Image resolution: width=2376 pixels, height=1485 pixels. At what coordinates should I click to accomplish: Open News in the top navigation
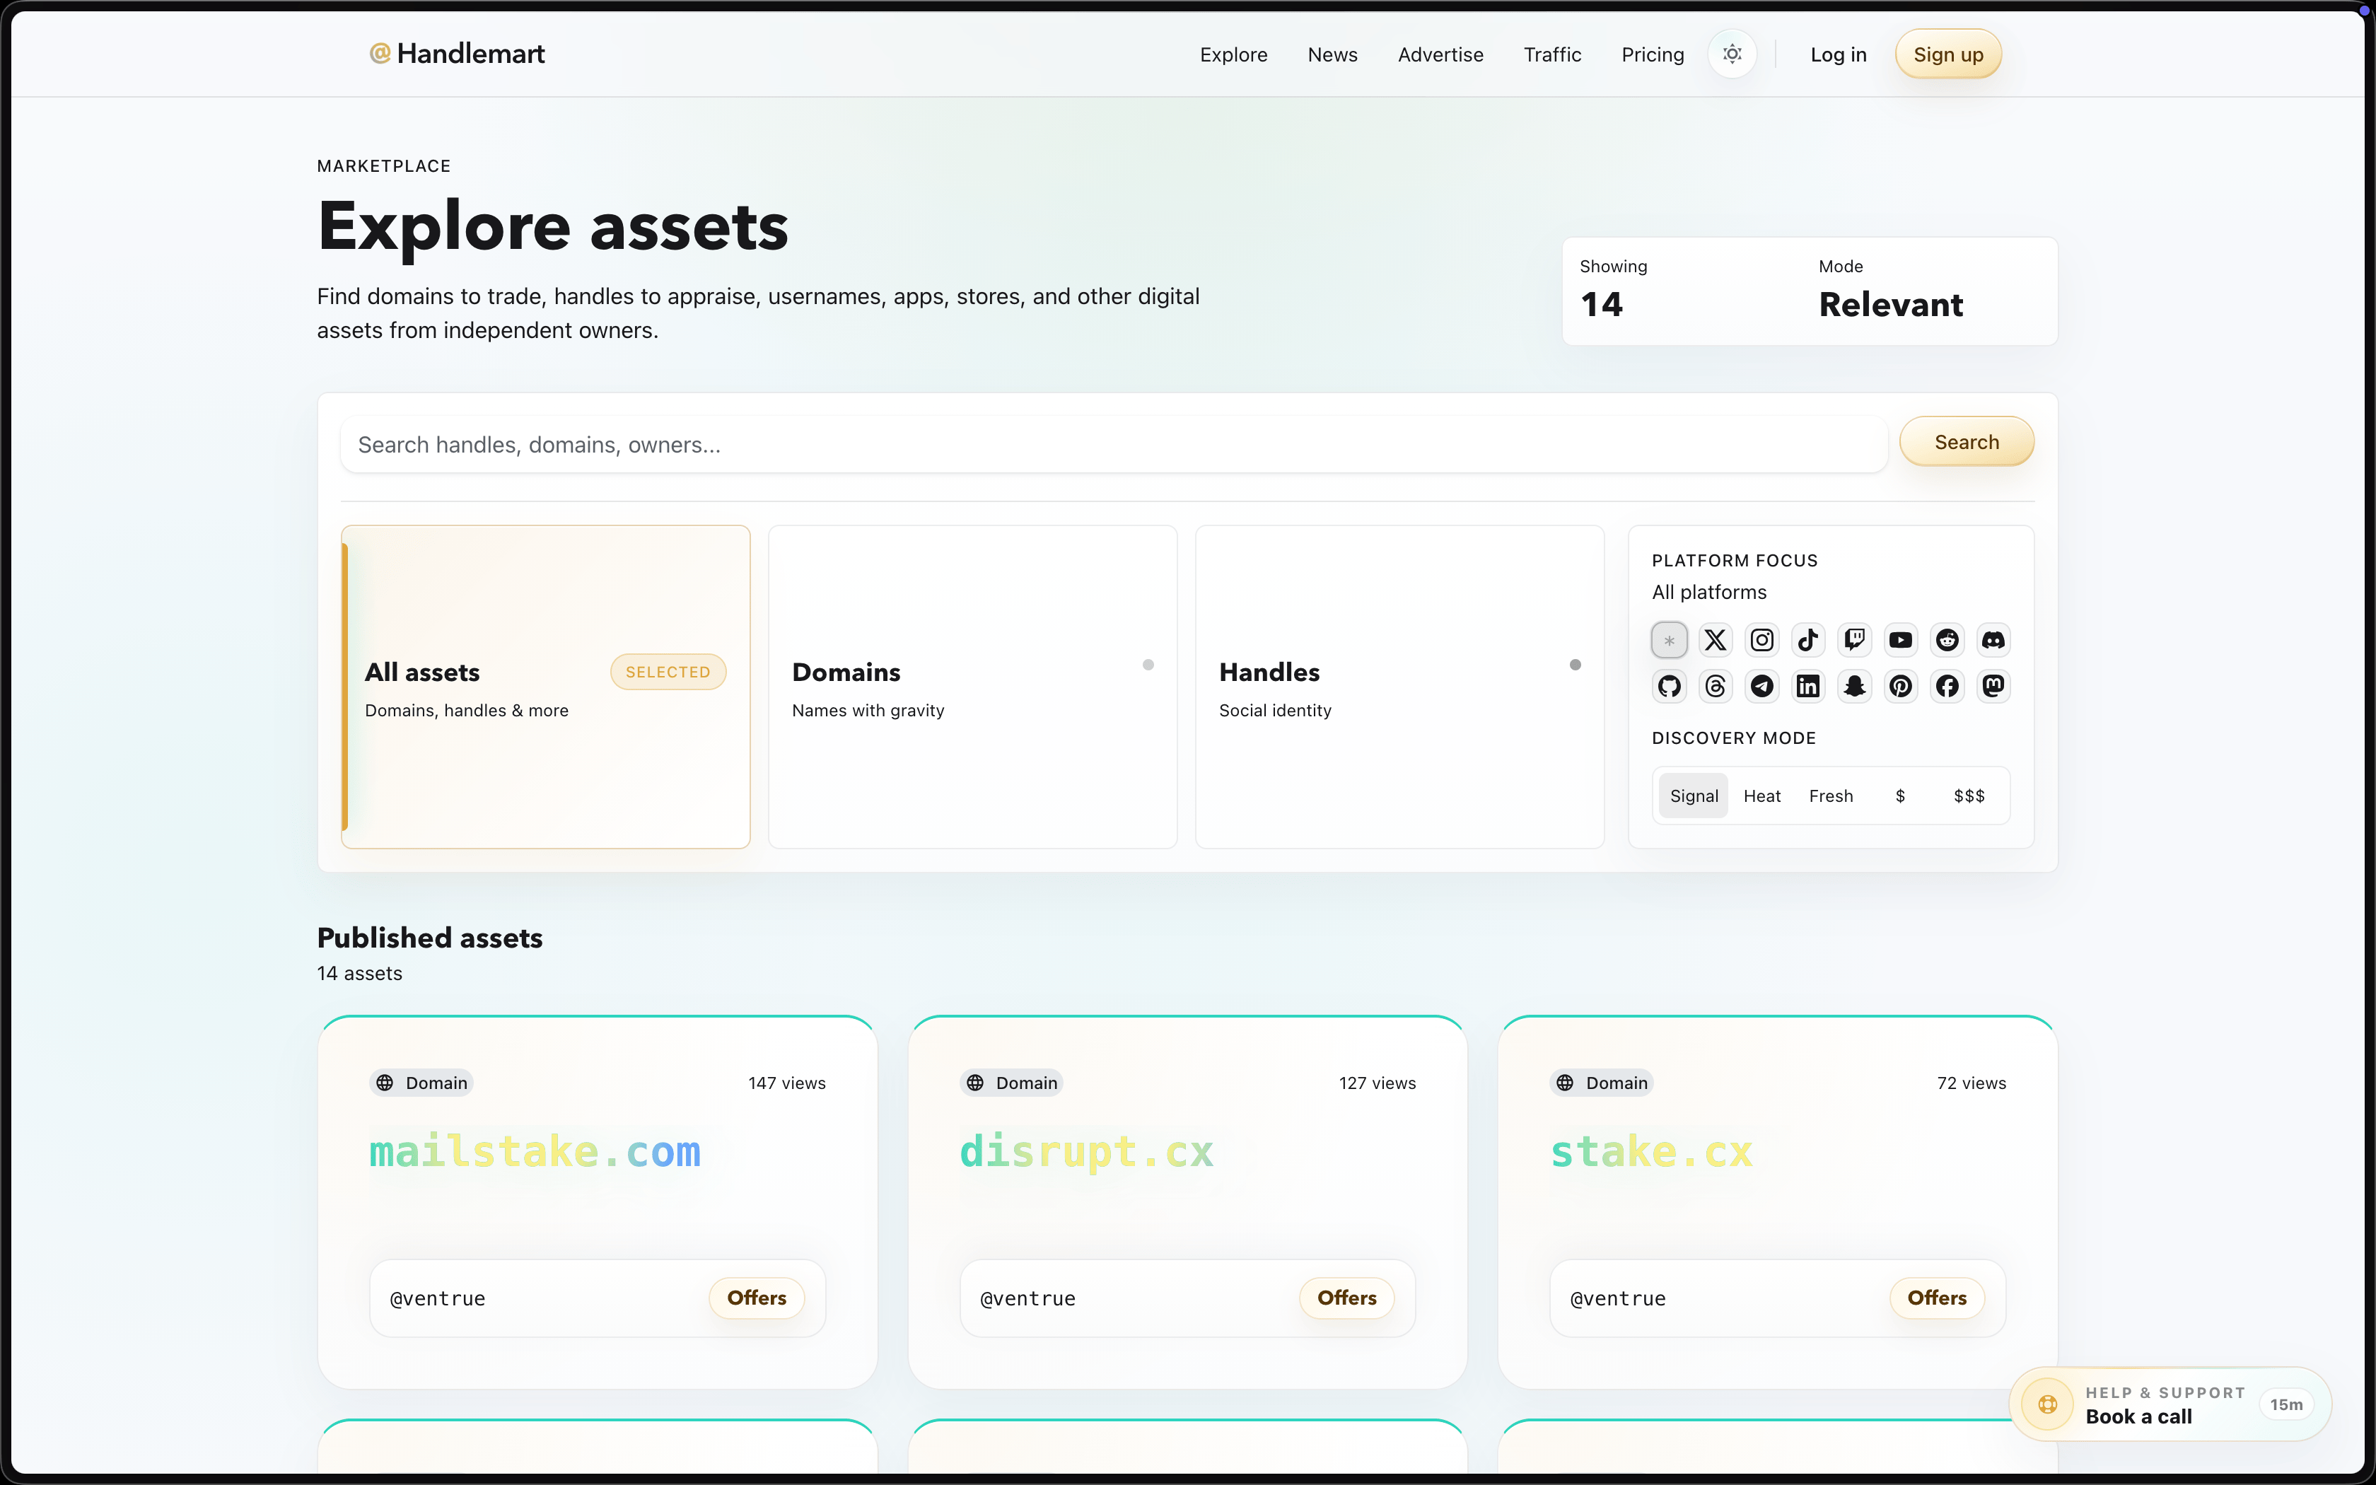1332,55
